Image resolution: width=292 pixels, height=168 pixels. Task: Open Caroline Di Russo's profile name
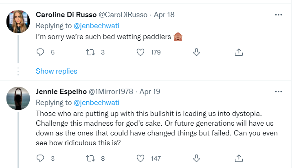point(66,15)
